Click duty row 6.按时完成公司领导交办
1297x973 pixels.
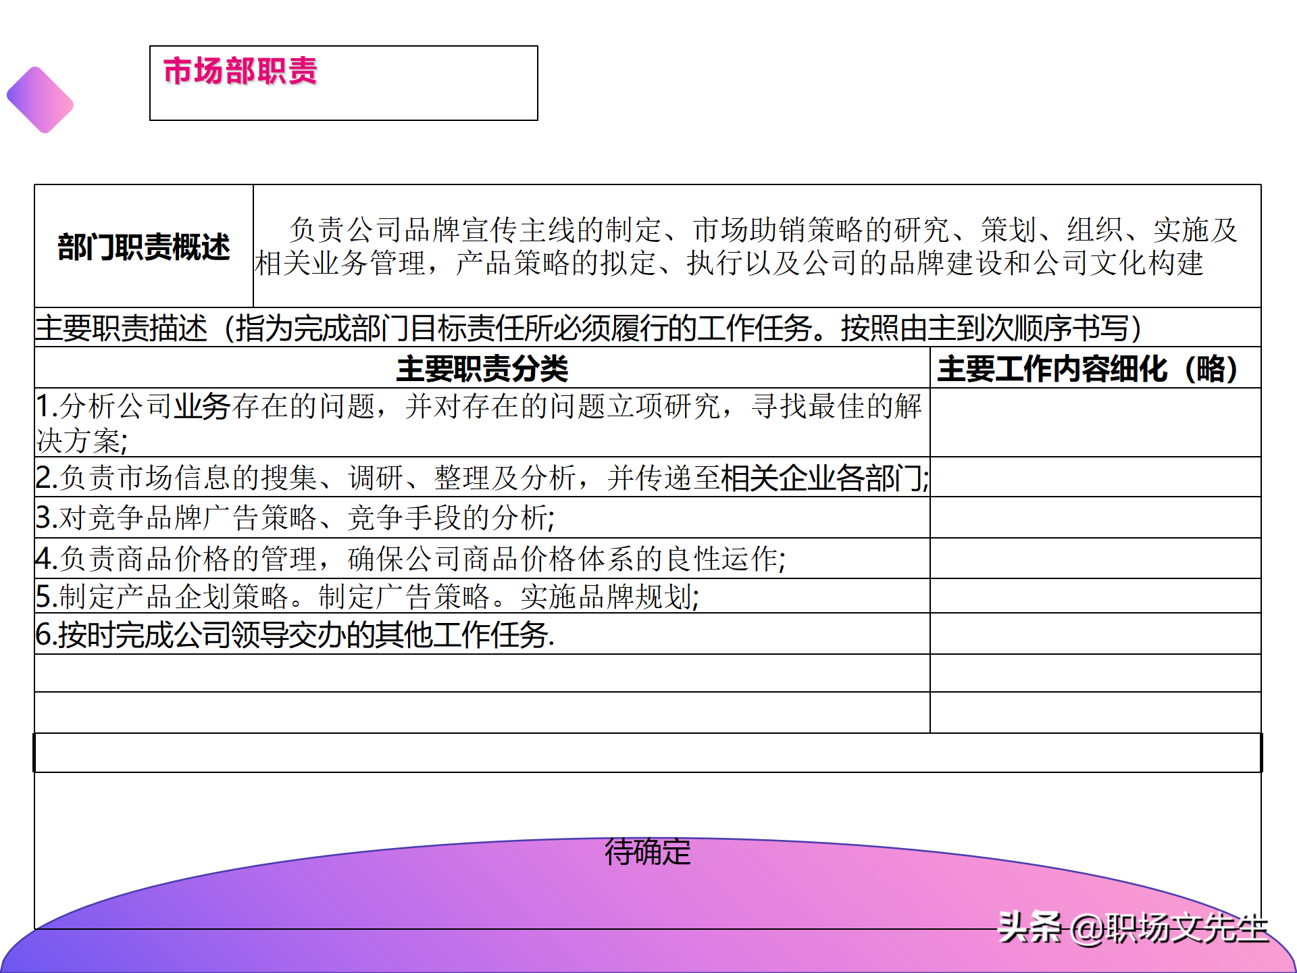tap(482, 634)
